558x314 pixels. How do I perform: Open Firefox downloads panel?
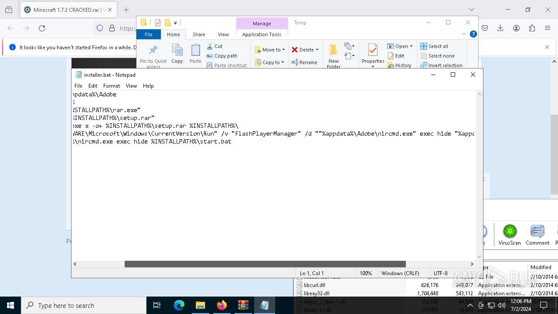(x=500, y=28)
